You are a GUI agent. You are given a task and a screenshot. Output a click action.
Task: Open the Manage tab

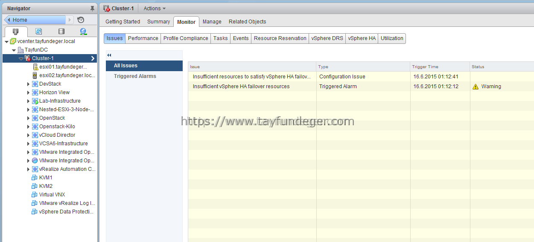(x=212, y=22)
